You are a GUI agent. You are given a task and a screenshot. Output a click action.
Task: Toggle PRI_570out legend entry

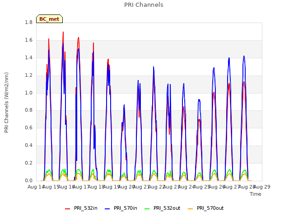[x=206, y=208]
